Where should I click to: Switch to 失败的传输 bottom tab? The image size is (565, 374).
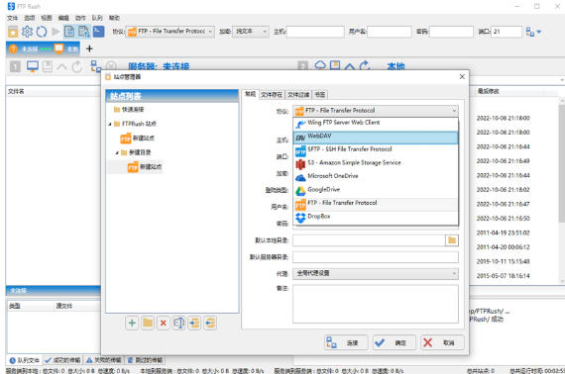point(104,360)
